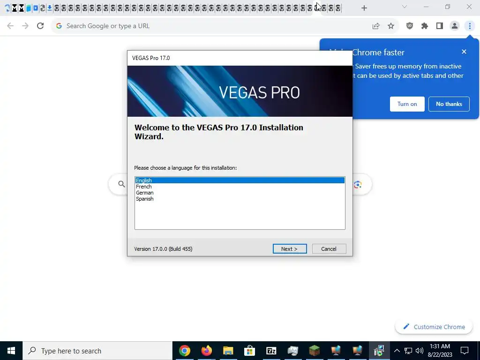Select French in the language list
The width and height of the screenshot is (480, 360).
coord(240,187)
